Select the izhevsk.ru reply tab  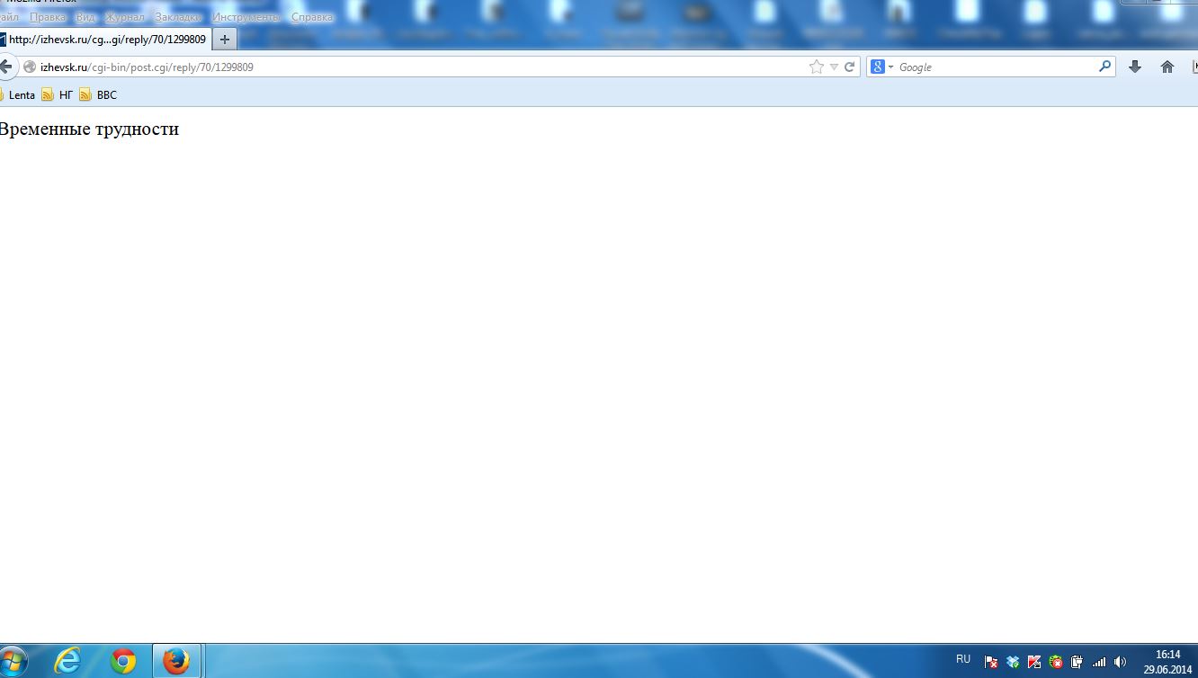tap(105, 40)
